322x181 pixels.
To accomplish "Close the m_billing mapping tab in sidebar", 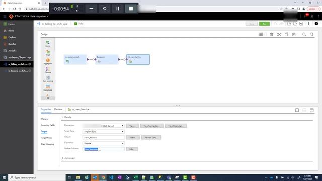I will tap(30, 64).
